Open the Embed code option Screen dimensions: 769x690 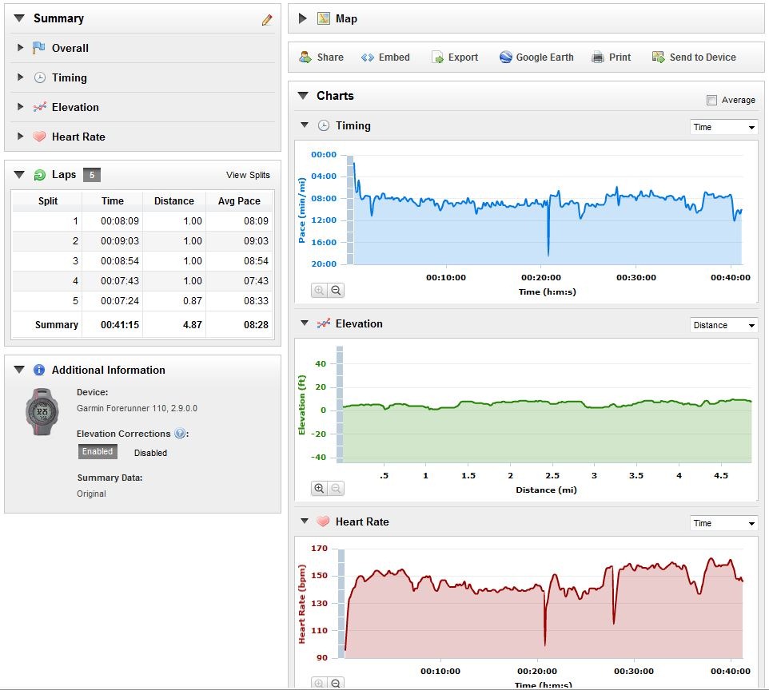click(x=385, y=57)
